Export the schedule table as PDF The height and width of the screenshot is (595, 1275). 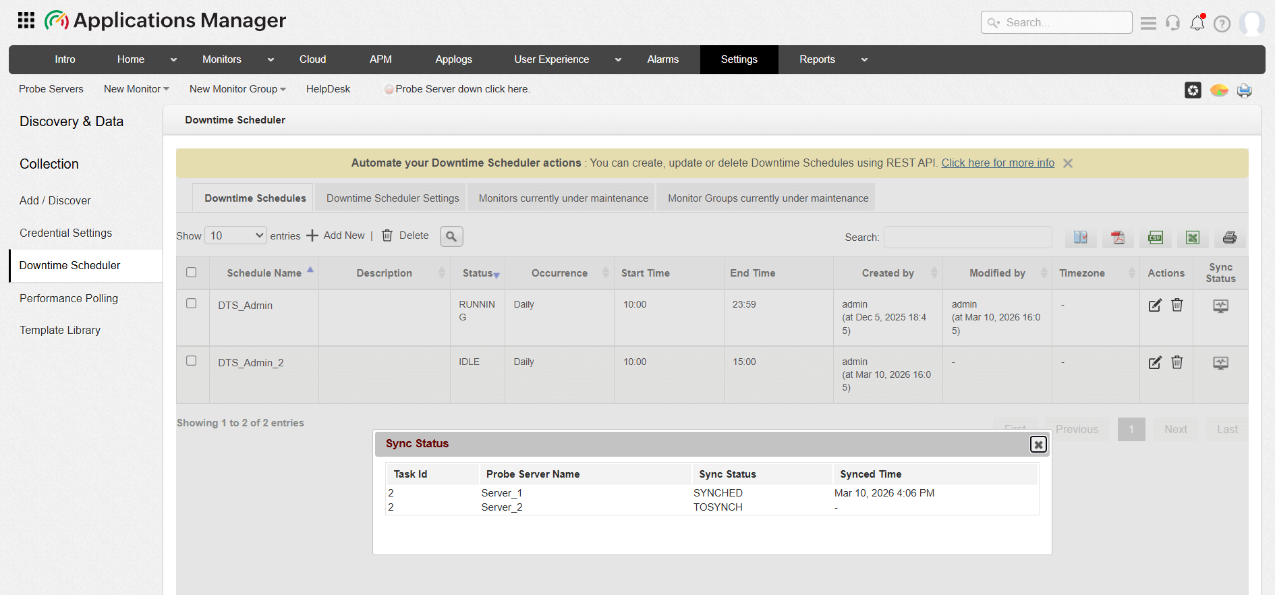tap(1118, 237)
